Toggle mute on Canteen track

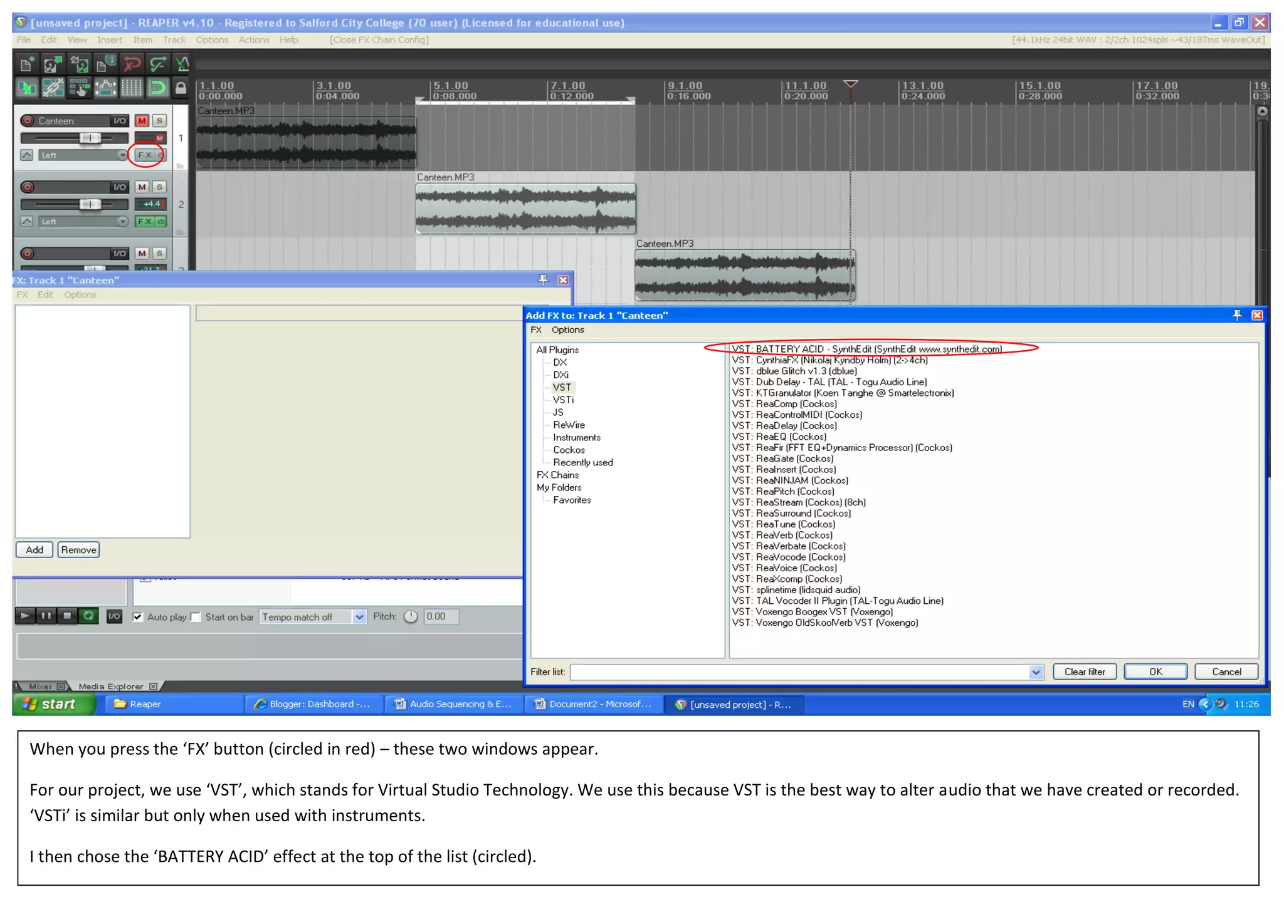pos(142,121)
